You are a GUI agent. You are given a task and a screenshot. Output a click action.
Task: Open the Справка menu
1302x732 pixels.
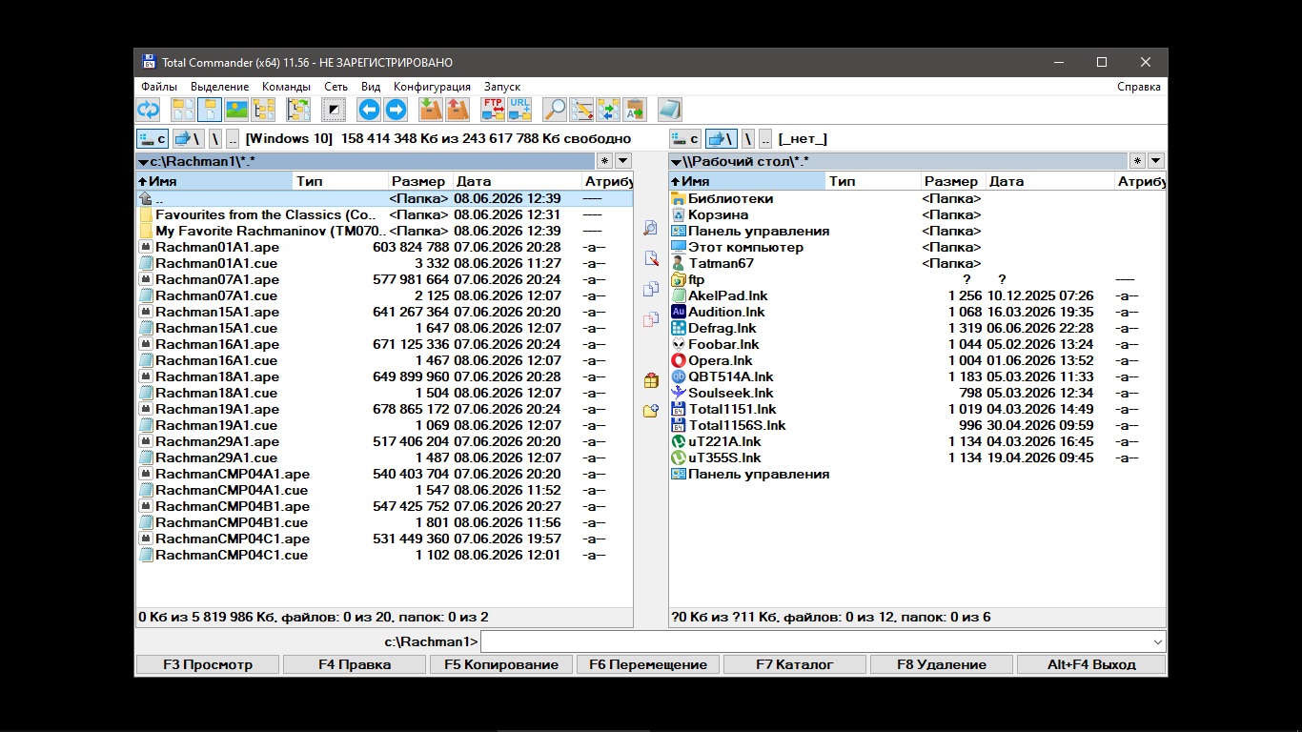(x=1139, y=87)
